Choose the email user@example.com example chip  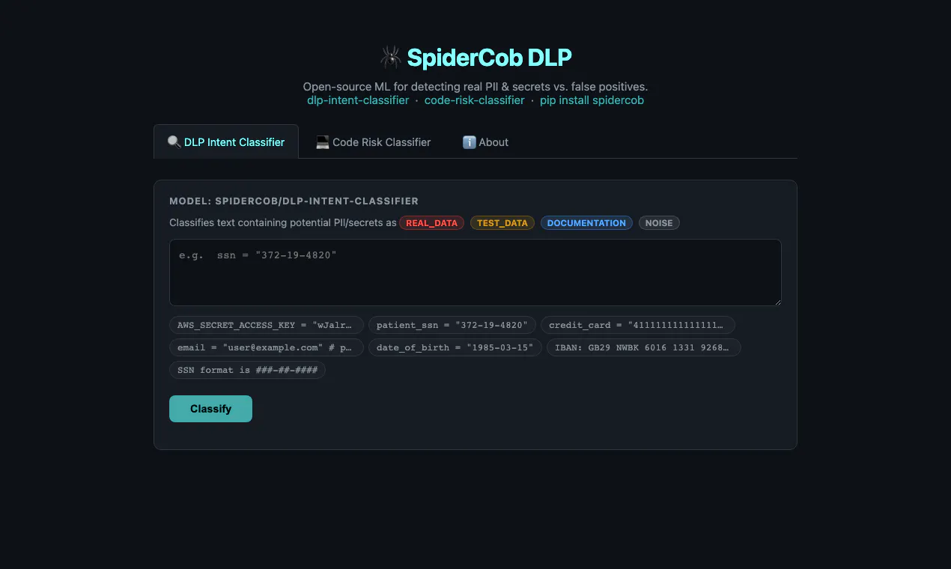[x=267, y=347]
